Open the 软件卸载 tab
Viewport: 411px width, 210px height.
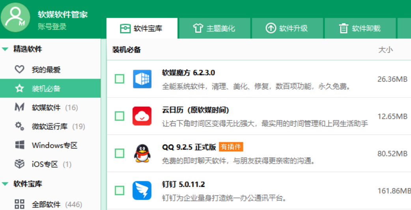[360, 28]
